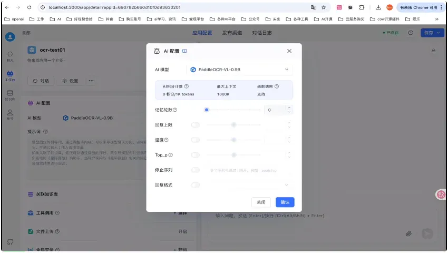Open the Chrome extensions puzzle icon
Screen dimensions: 448x253
[x=362, y=7]
